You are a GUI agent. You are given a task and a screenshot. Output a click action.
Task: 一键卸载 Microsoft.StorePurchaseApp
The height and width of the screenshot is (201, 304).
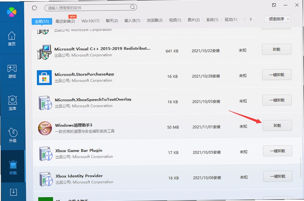[277, 74]
